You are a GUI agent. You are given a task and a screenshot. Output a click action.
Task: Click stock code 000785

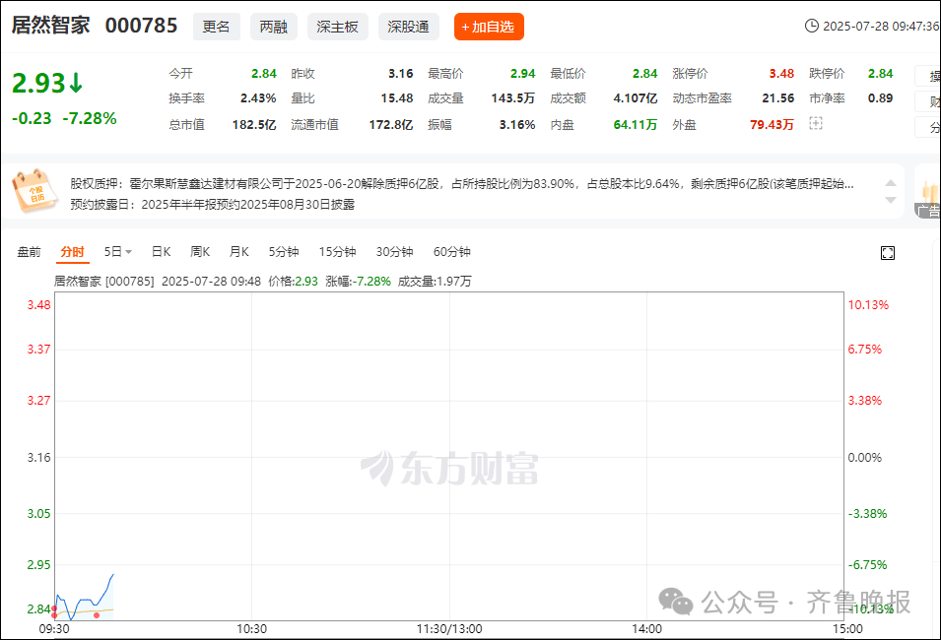pos(142,26)
